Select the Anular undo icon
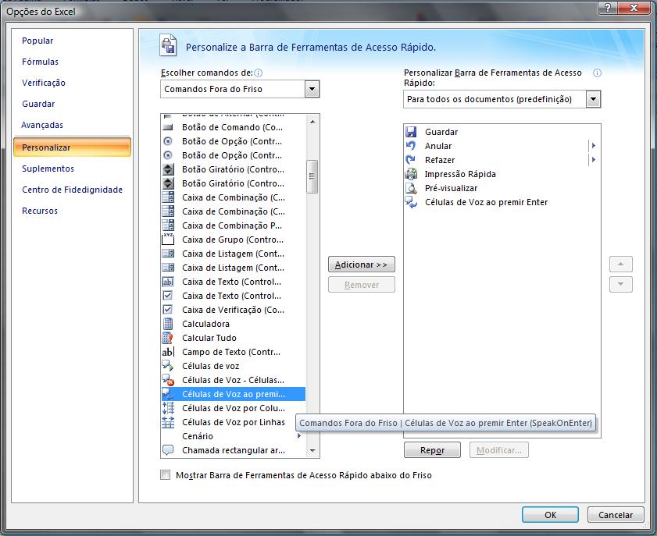This screenshot has width=657, height=536. (411, 146)
